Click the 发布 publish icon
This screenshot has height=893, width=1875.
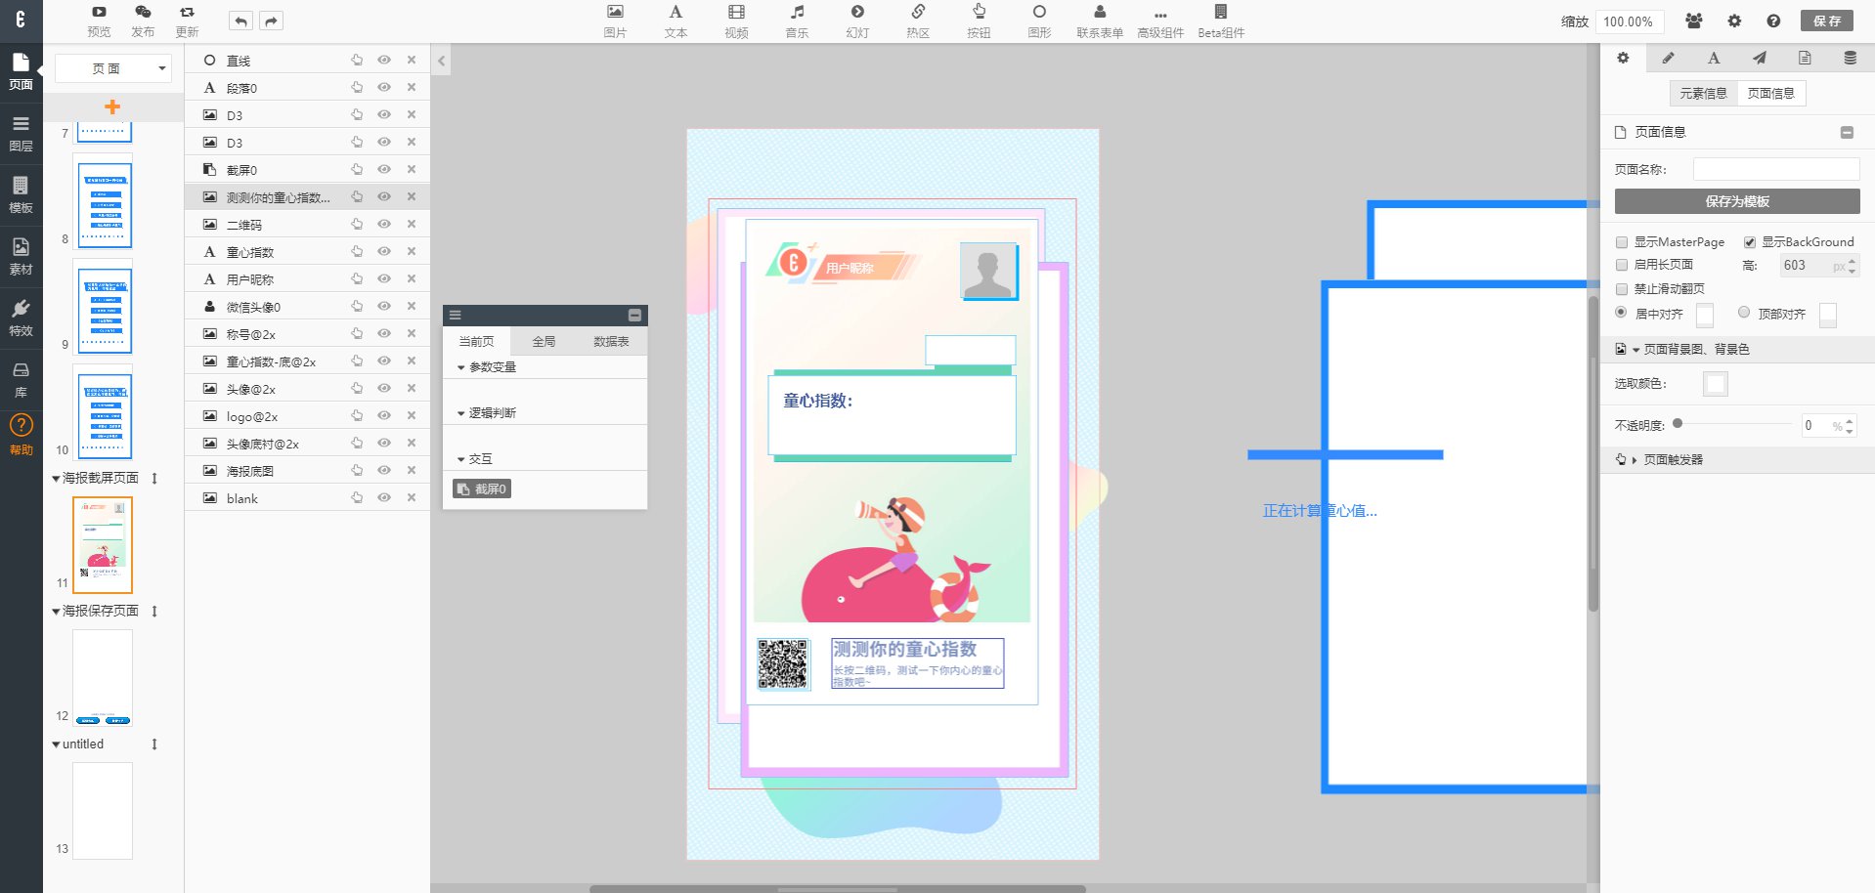point(143,21)
